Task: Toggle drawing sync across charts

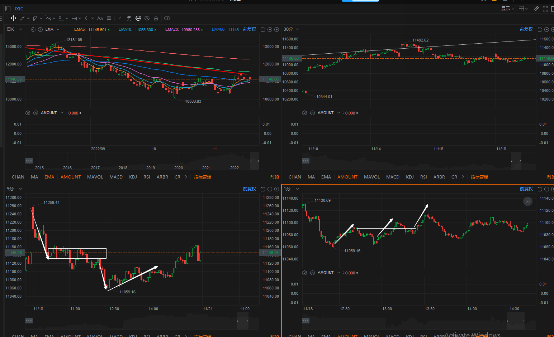Action: pos(138,18)
